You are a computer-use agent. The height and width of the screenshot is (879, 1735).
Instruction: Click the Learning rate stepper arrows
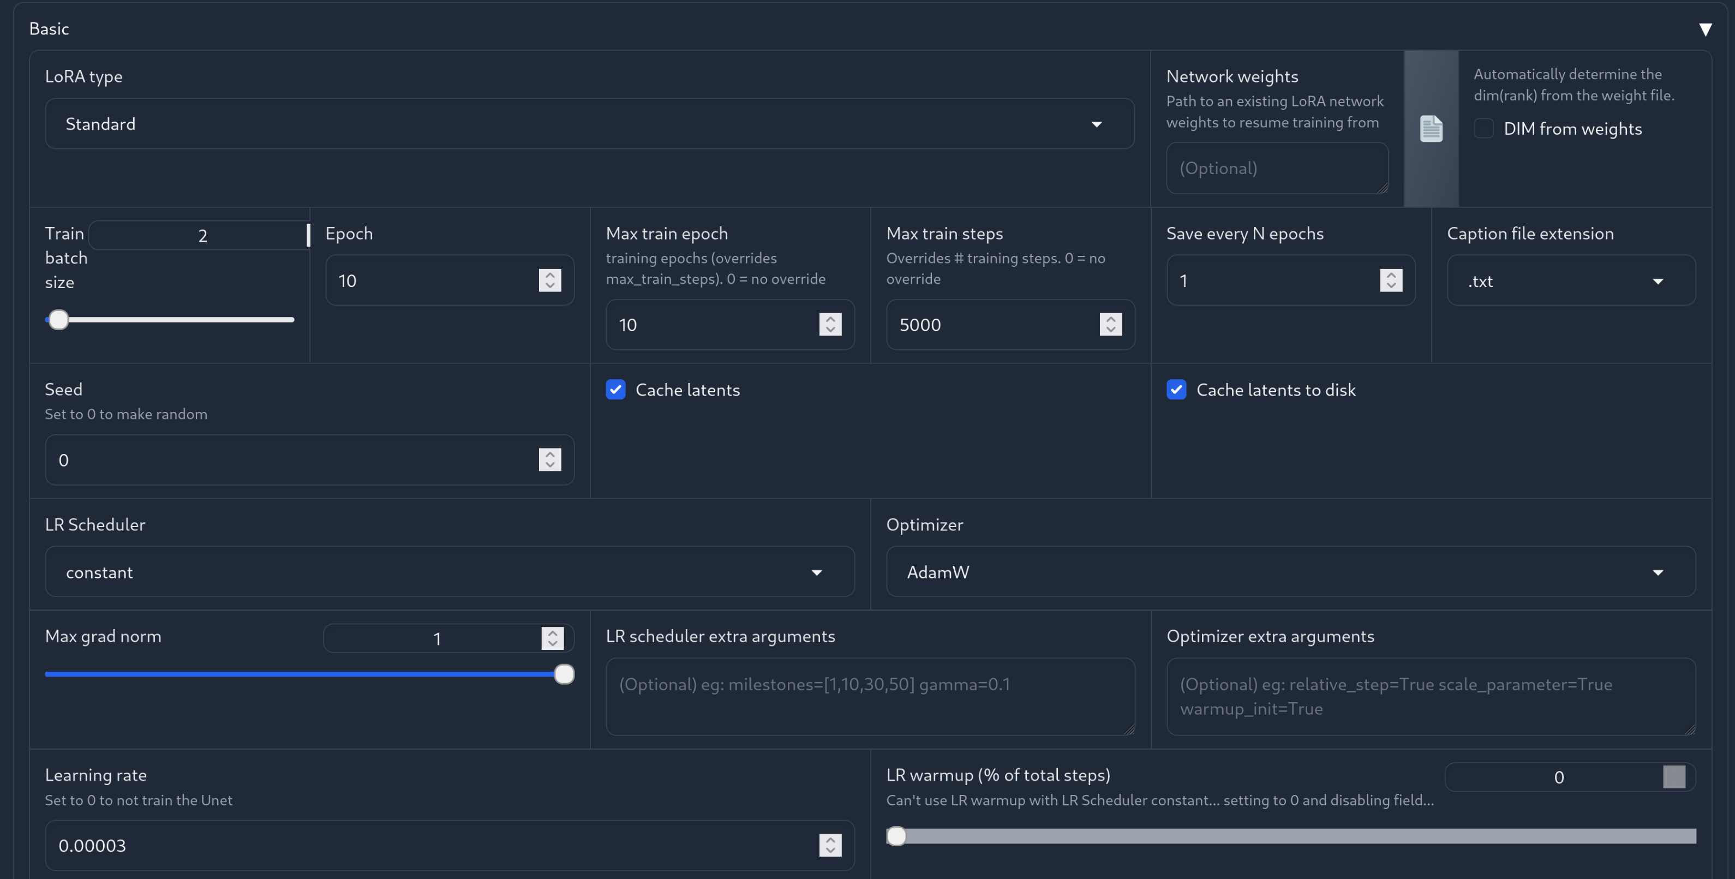coord(830,845)
